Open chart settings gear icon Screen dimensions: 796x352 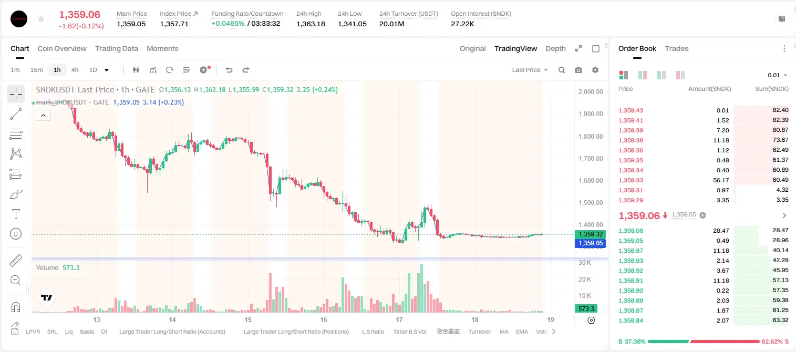coord(595,70)
